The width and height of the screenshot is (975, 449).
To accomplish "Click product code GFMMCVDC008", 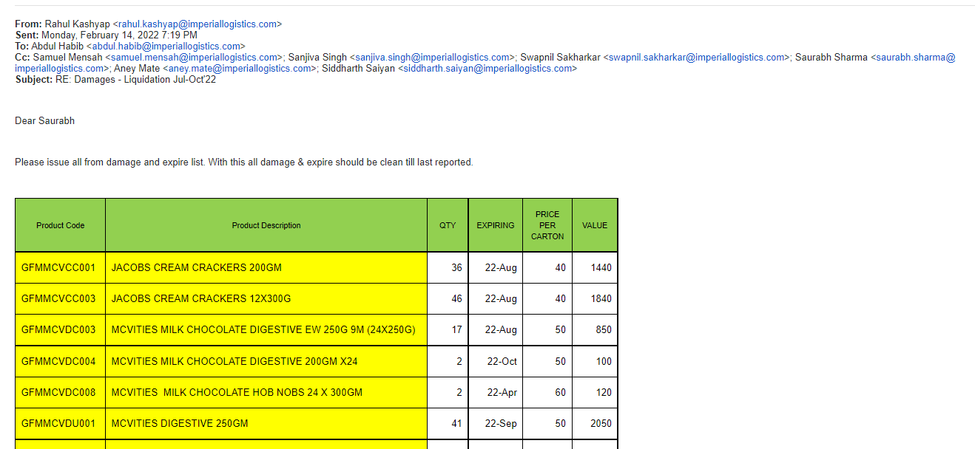I will click(x=58, y=392).
